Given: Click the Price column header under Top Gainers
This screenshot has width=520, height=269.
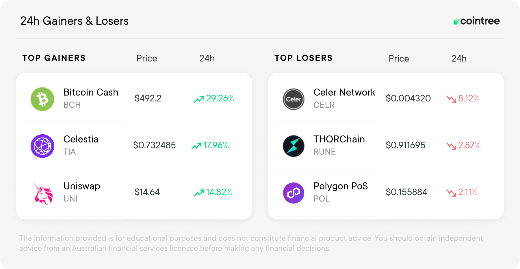Looking at the screenshot, I should 147,59.
